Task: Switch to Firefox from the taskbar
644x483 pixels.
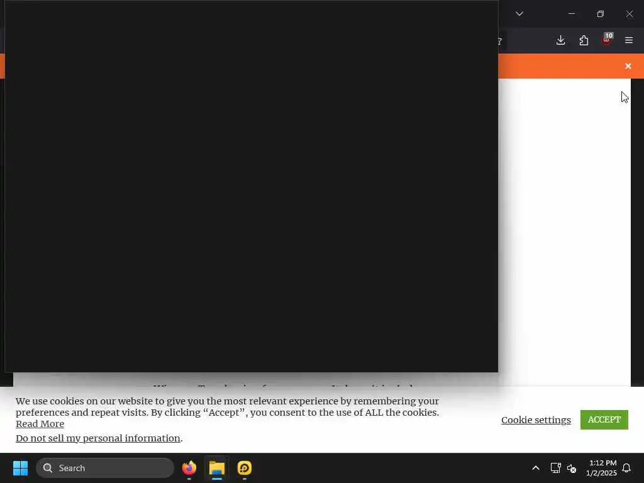Action: (189, 468)
